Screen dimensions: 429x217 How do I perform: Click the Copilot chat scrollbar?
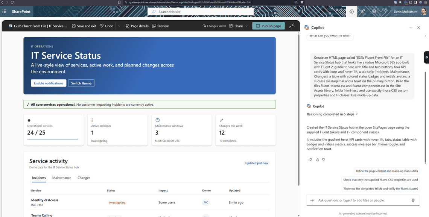[425, 117]
